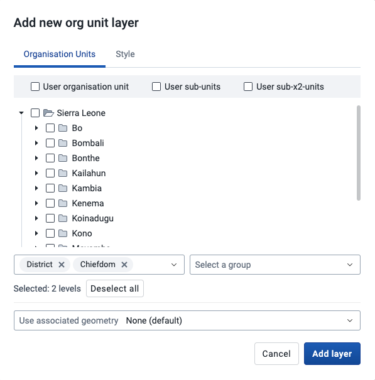Remove the District level chip
375x380 pixels.
[62, 265]
